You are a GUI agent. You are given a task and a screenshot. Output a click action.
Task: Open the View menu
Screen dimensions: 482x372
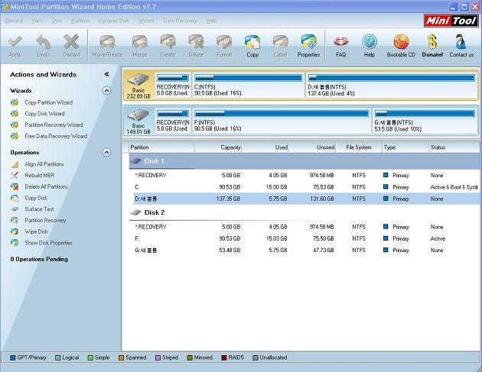point(37,21)
